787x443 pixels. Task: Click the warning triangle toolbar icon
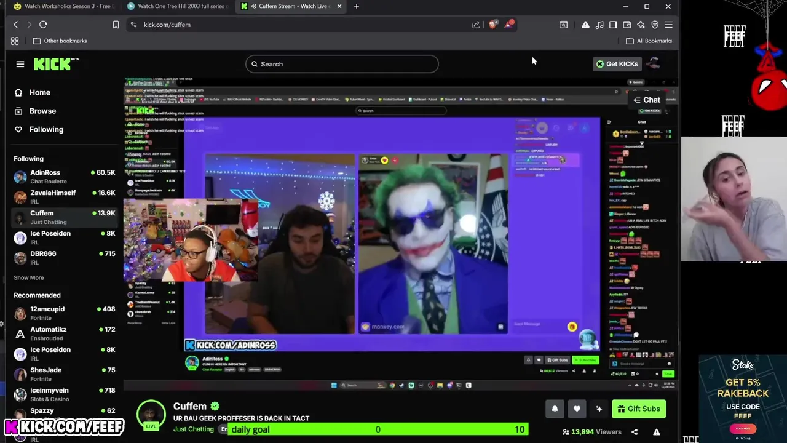[x=585, y=25]
